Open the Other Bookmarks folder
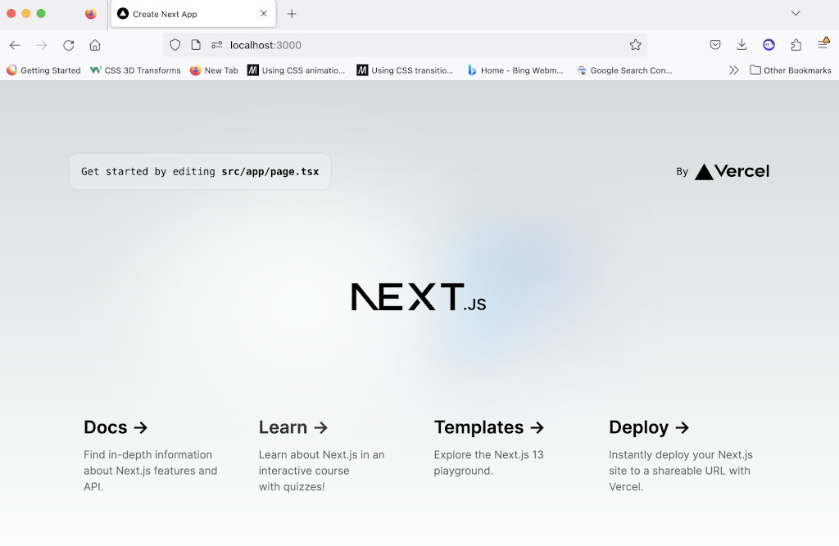This screenshot has height=546, width=839. click(791, 70)
